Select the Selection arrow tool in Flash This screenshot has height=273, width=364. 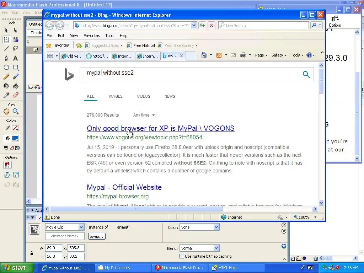pos(6,30)
